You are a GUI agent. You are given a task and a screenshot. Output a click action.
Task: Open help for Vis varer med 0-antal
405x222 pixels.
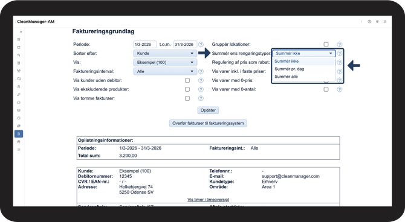339,89
